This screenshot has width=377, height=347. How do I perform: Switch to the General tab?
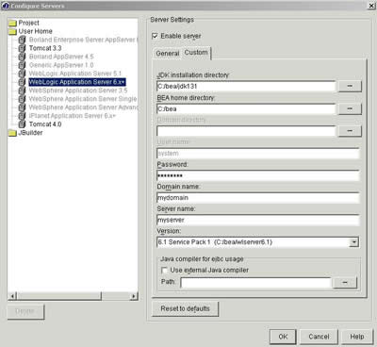click(x=168, y=54)
